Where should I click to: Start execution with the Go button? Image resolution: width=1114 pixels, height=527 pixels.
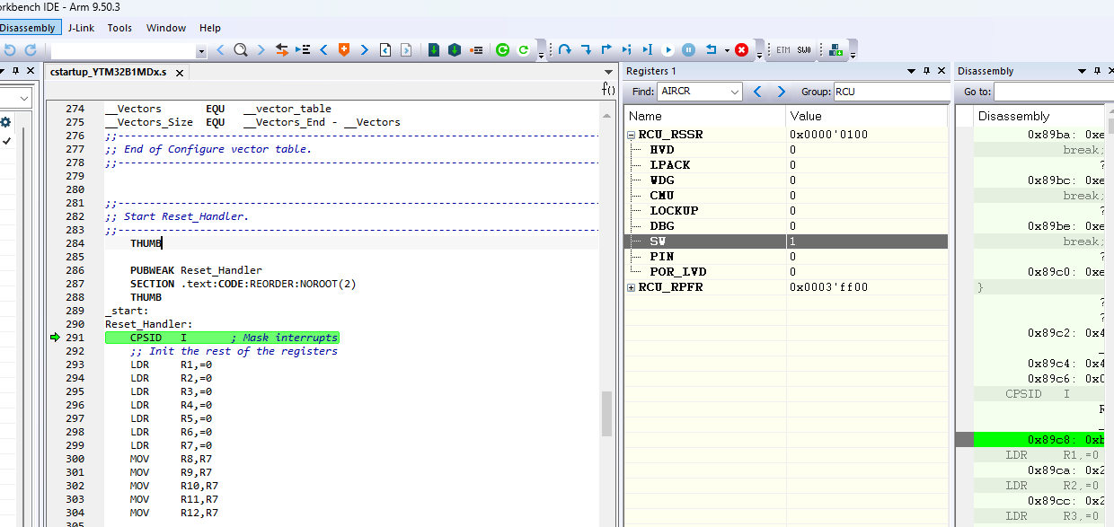tap(668, 50)
